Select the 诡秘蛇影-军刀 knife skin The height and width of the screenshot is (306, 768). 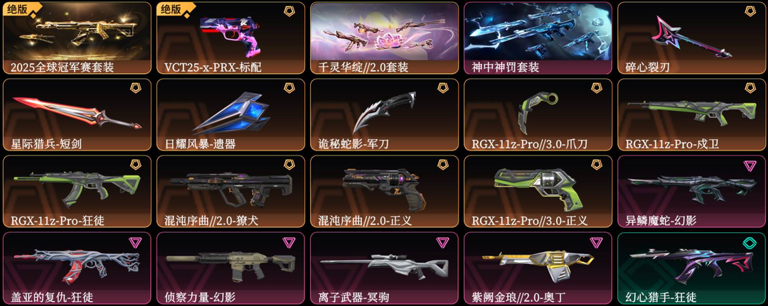[385, 115]
